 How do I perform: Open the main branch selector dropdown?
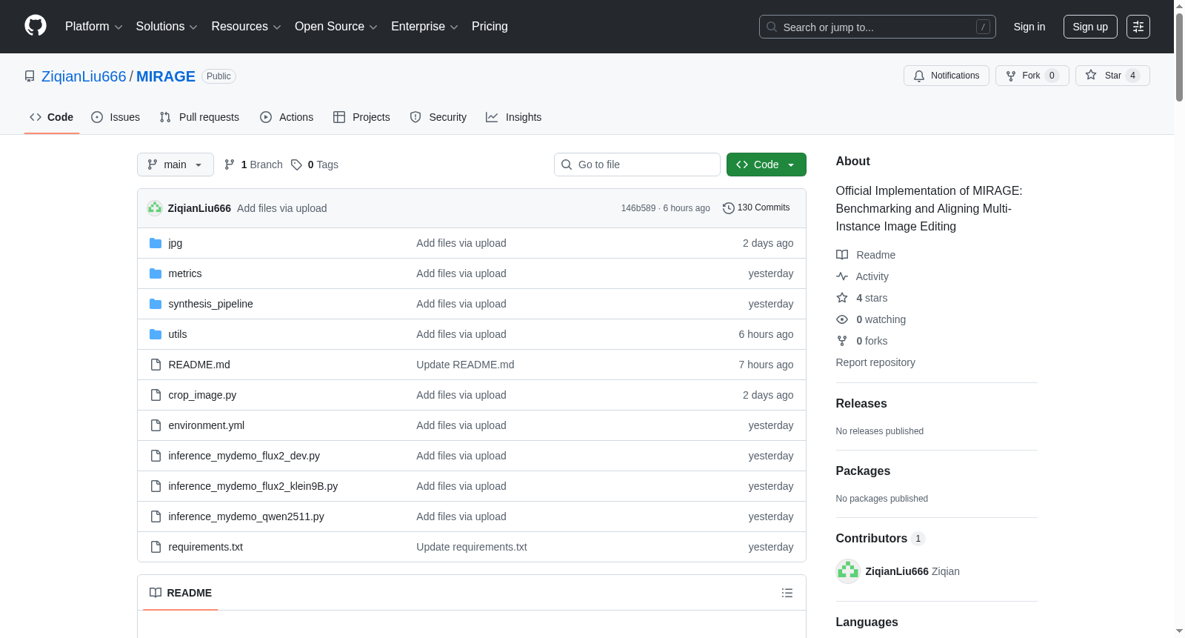point(176,165)
